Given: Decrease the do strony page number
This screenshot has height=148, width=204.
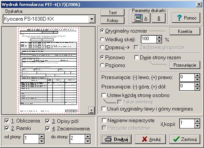Looking at the screenshot, I should 87,141.
